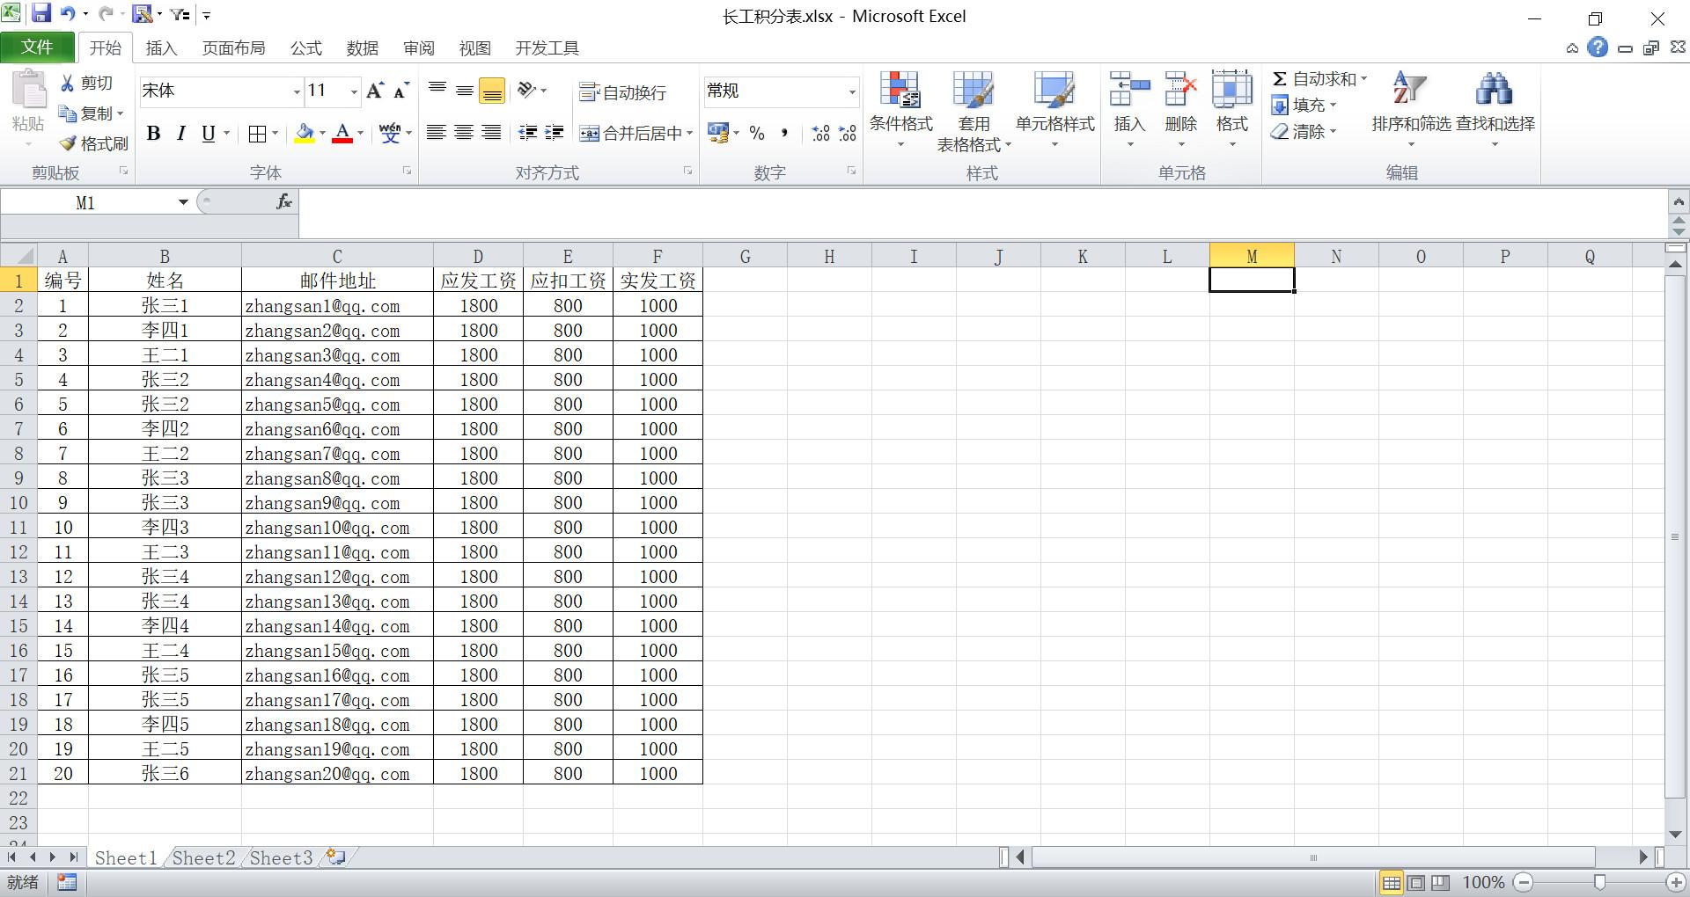Expand Merge and Center (合并后居中) dropdown arrow
The height and width of the screenshot is (897, 1690).
click(689, 134)
